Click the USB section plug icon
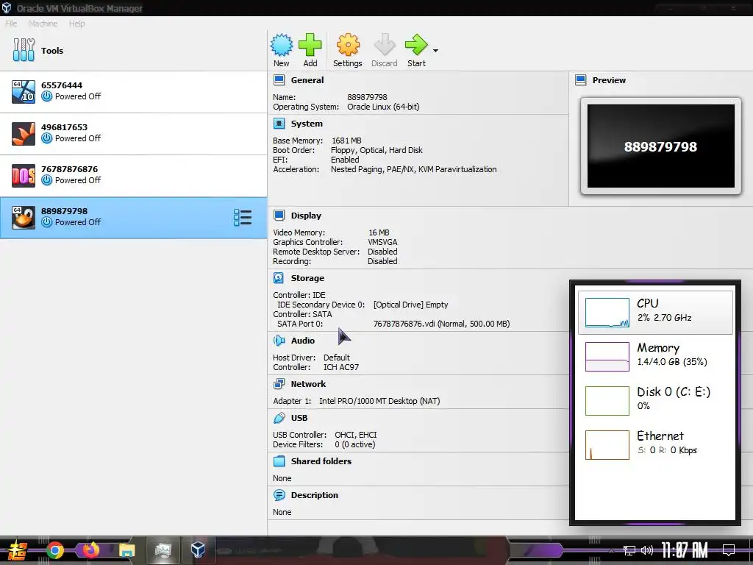 (x=279, y=418)
